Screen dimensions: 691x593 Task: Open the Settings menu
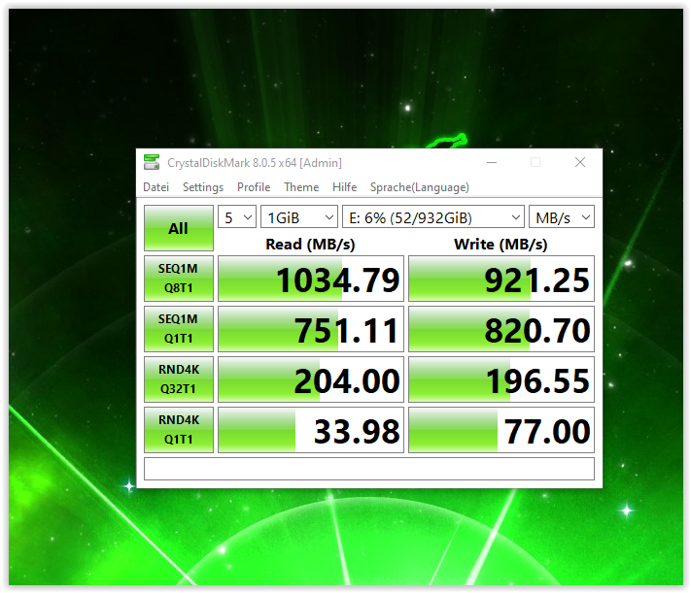pos(203,187)
